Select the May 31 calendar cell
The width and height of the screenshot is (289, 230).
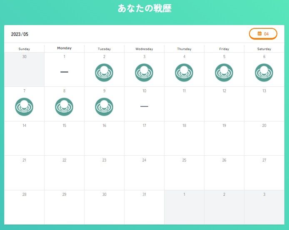tap(144, 207)
